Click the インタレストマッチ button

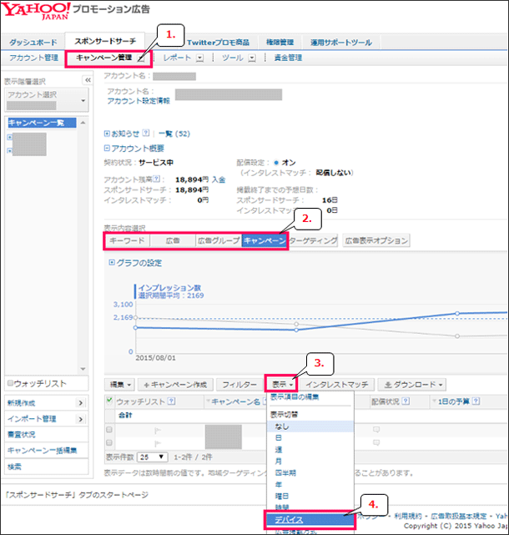pyautogui.click(x=337, y=385)
